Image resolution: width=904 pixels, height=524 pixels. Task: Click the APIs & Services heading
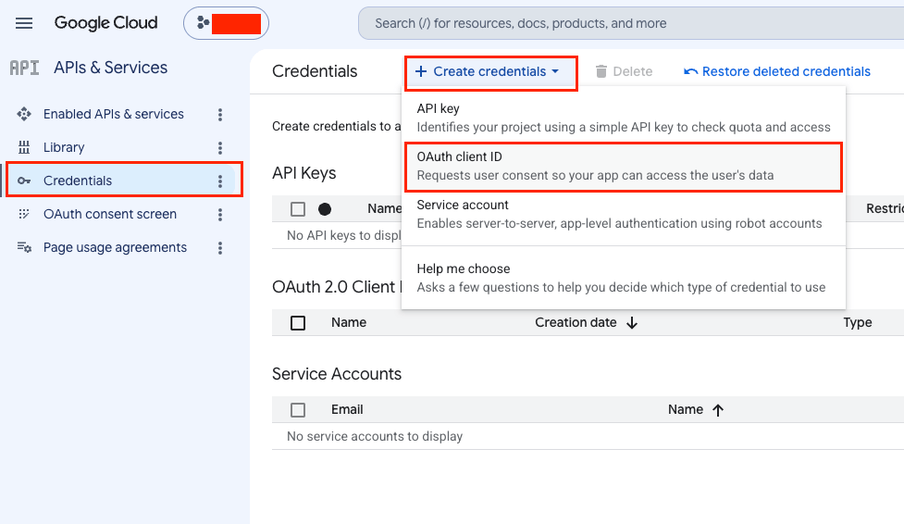tap(111, 68)
